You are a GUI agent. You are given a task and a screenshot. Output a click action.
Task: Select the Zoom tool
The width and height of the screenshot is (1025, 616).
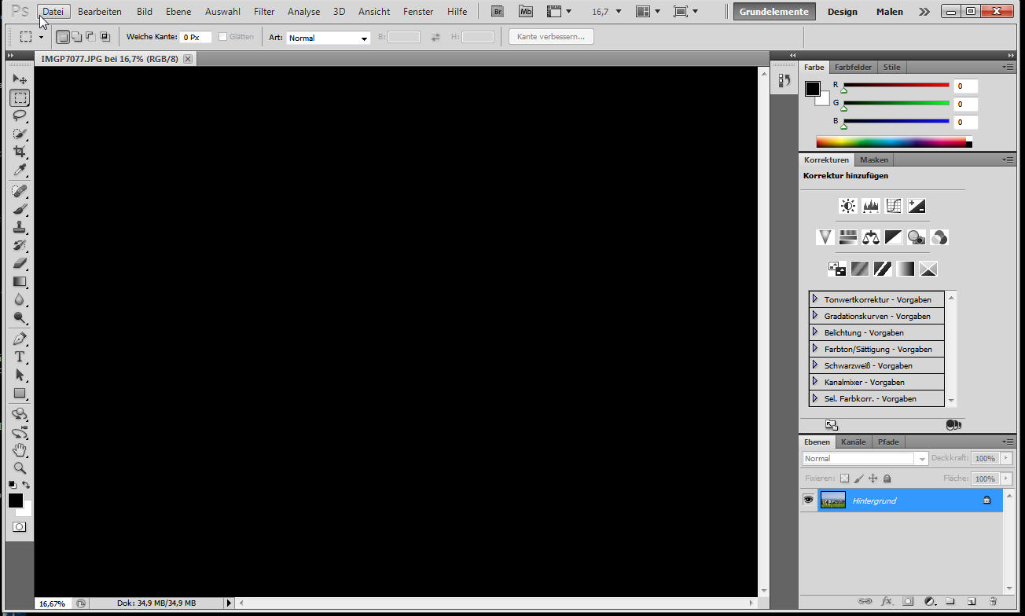pyautogui.click(x=20, y=468)
